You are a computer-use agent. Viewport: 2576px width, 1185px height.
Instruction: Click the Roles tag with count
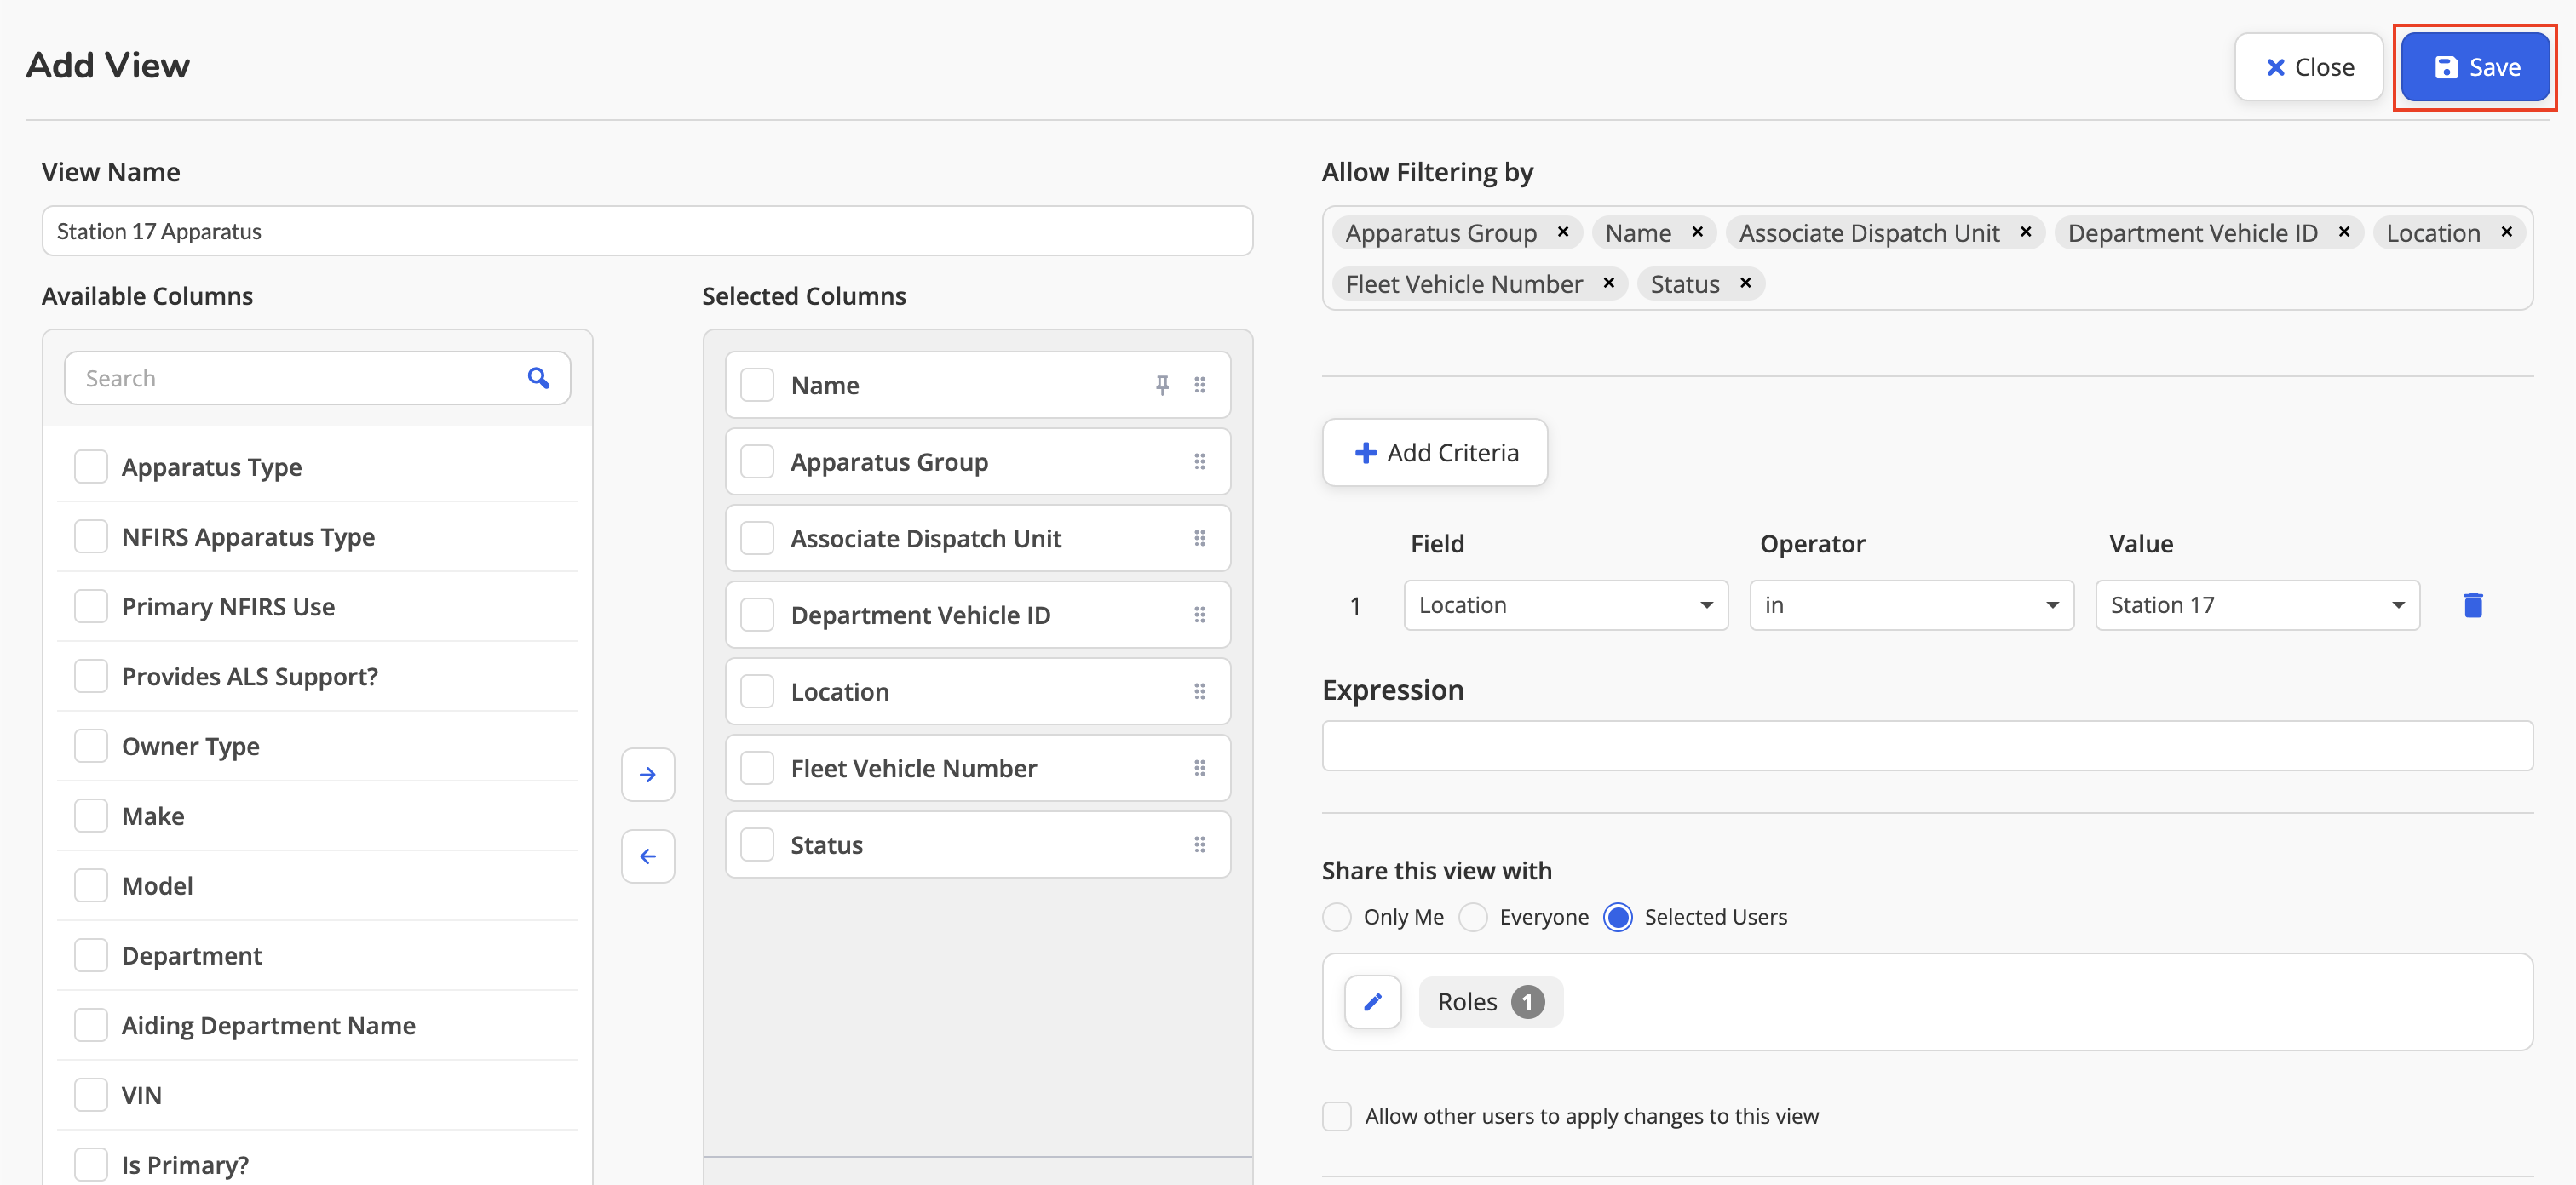point(1491,1001)
